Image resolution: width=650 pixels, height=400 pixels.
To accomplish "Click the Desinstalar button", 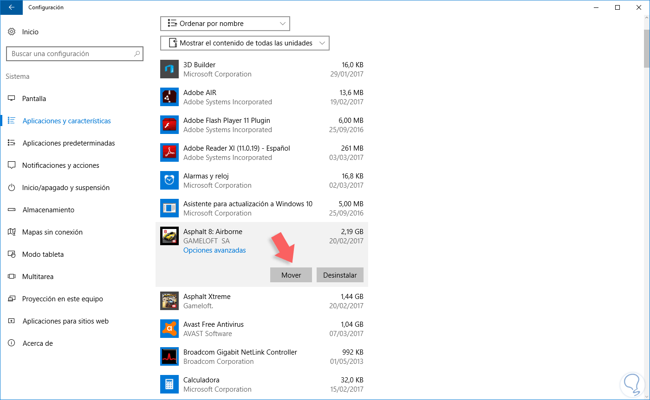I will (x=340, y=275).
